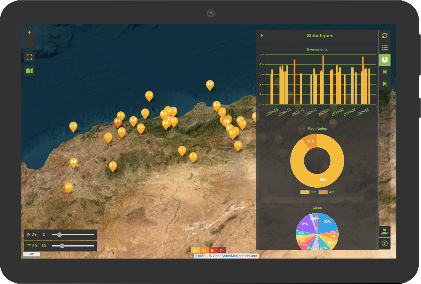Open the events list panel
Screen dimensions: 421x284
coord(385,48)
